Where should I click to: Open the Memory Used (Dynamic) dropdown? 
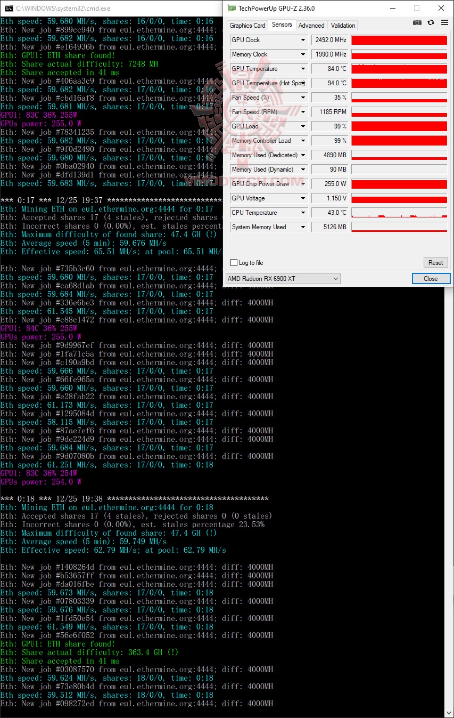click(x=303, y=170)
